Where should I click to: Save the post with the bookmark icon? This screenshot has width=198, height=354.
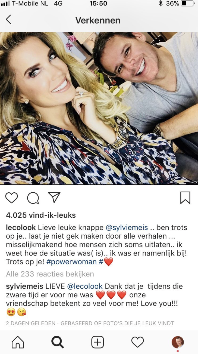click(x=185, y=198)
